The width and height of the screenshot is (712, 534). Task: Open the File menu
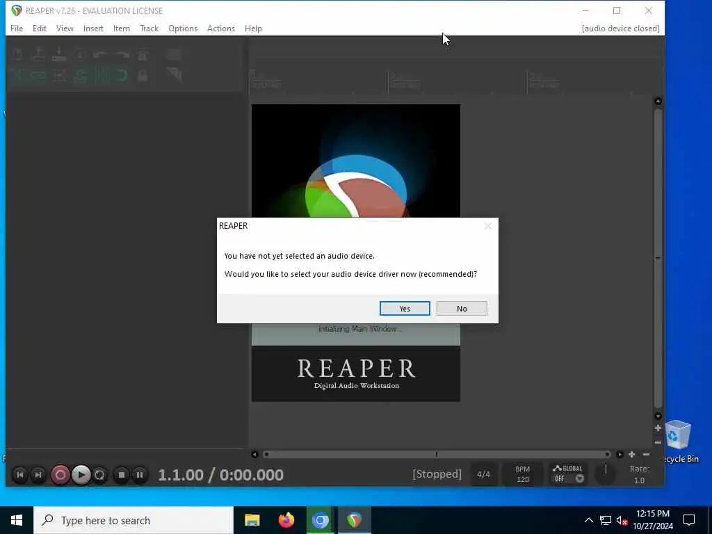click(17, 28)
